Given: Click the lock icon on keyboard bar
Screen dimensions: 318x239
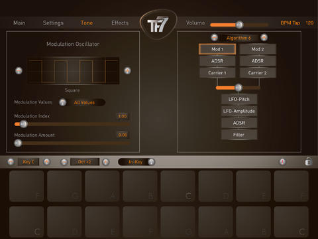Looking at the screenshot, I should pos(309,161).
